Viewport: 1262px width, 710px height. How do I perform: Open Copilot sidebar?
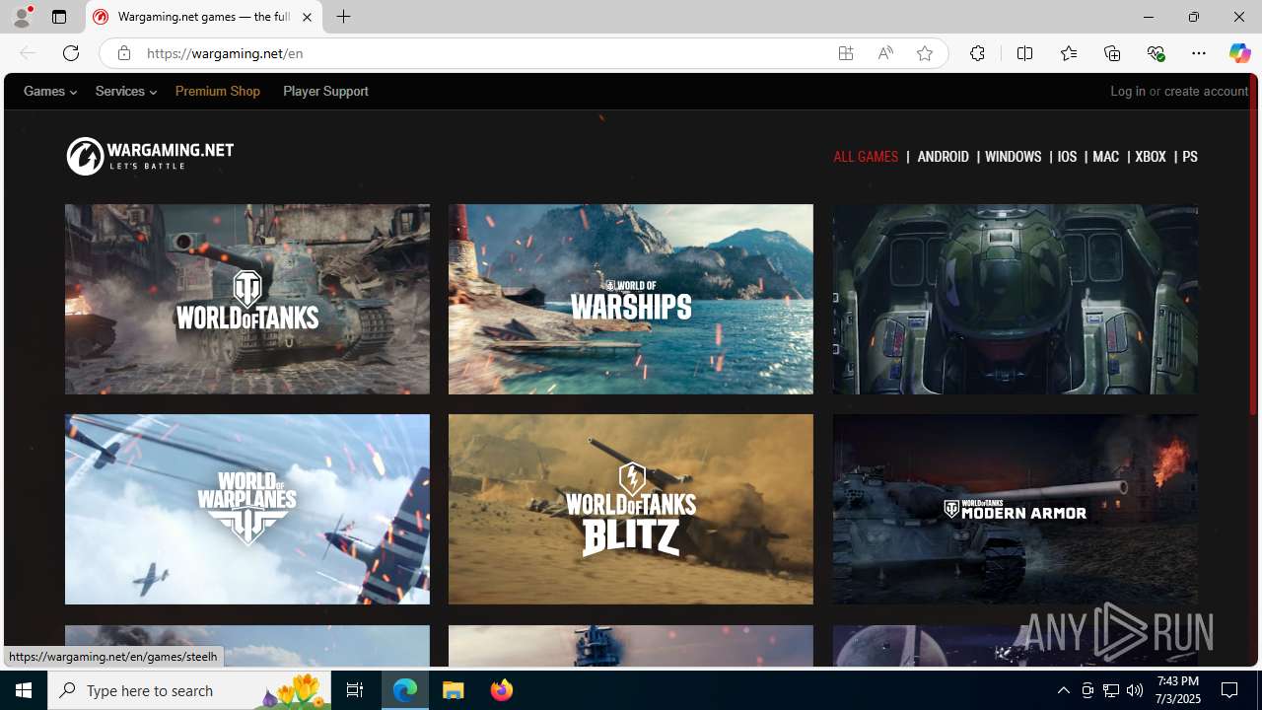tap(1239, 53)
